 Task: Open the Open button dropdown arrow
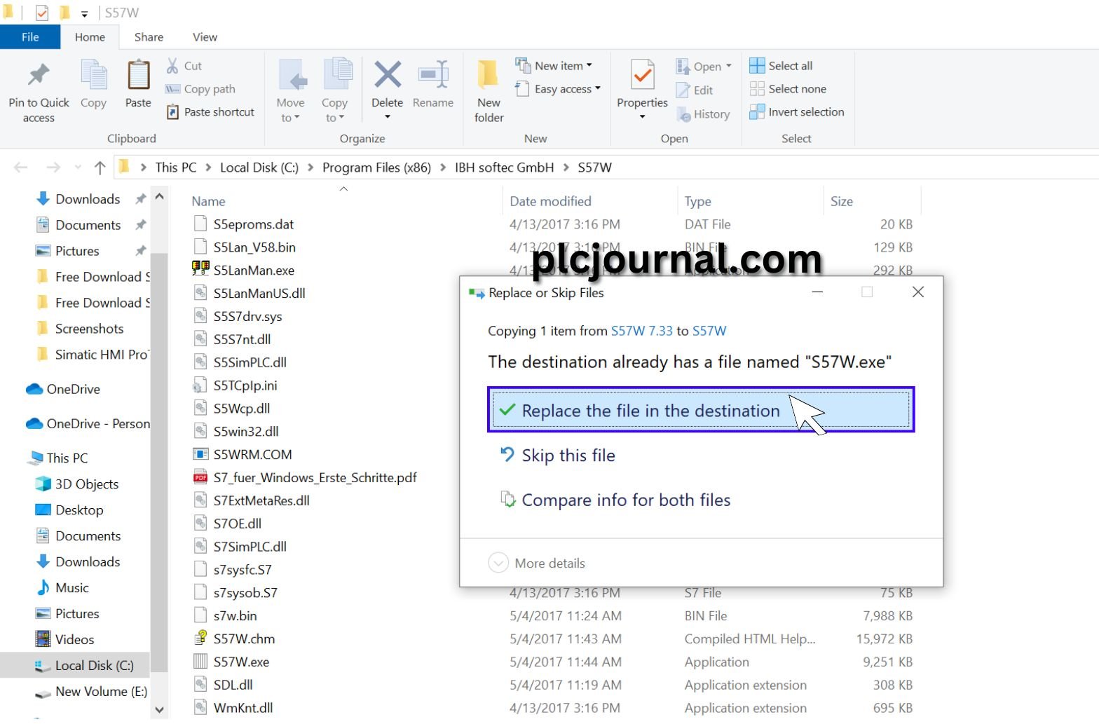click(729, 66)
